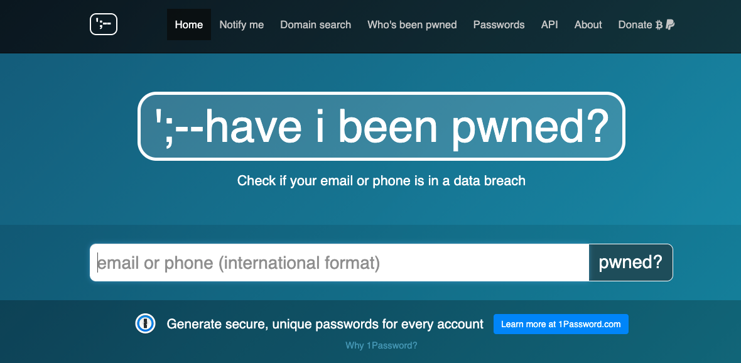The image size is (741, 363).
Task: Click the 1Password keyhole logo icon
Action: 146,324
